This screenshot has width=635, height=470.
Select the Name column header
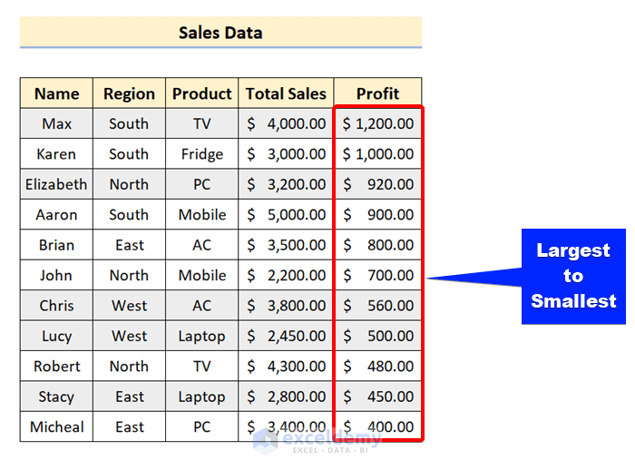pos(56,93)
